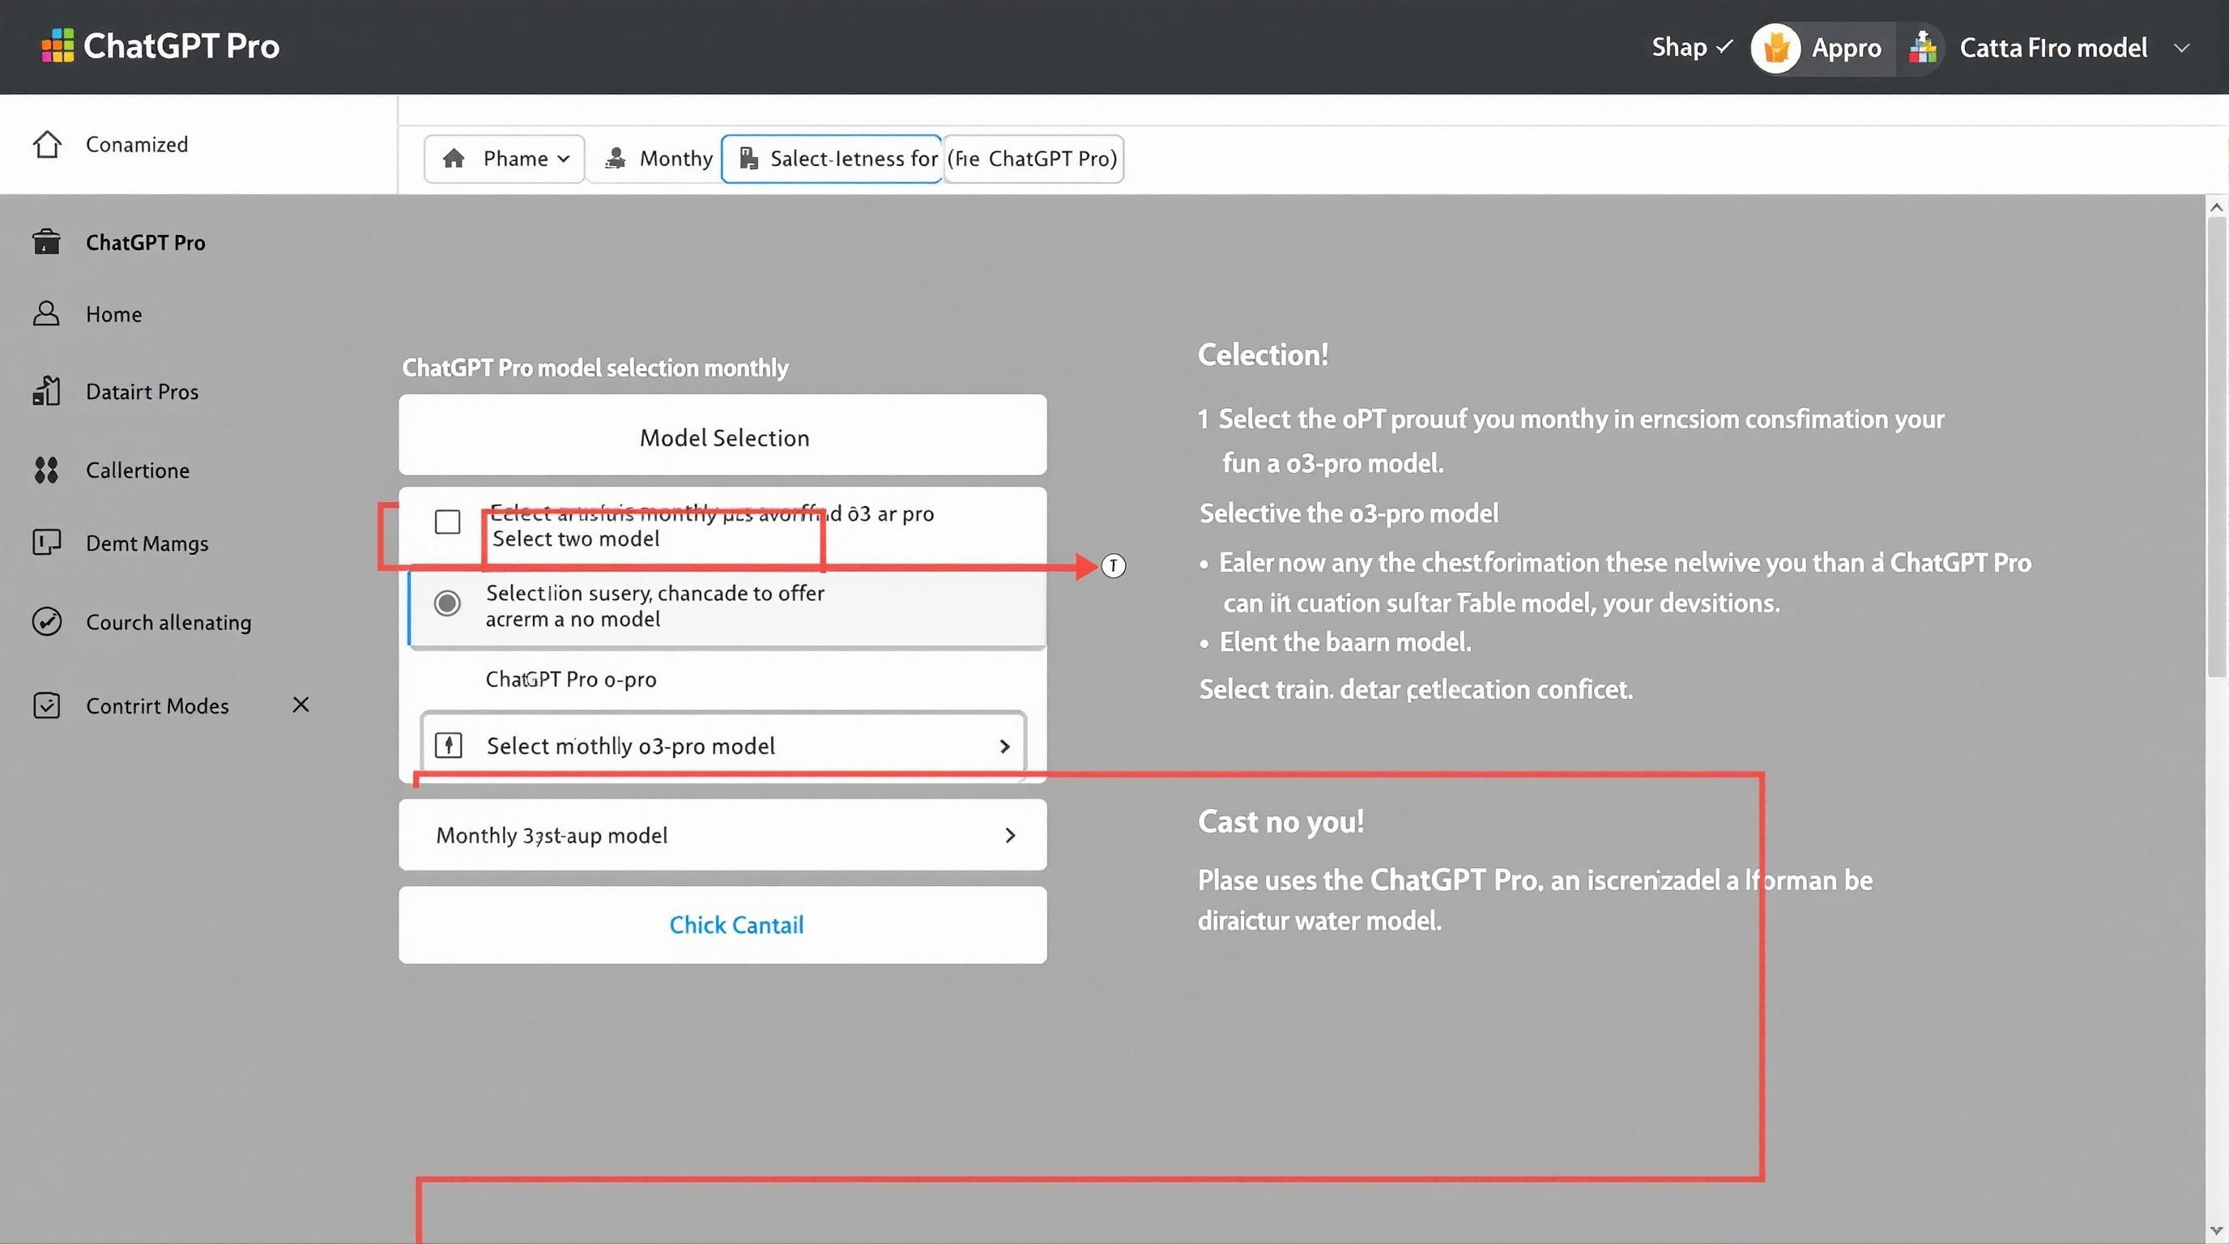
Task: Click the Cast no you! heading
Action: point(1281,821)
